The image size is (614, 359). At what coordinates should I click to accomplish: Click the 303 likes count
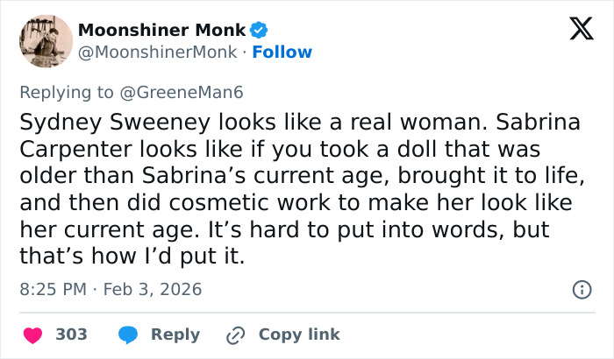coord(71,334)
